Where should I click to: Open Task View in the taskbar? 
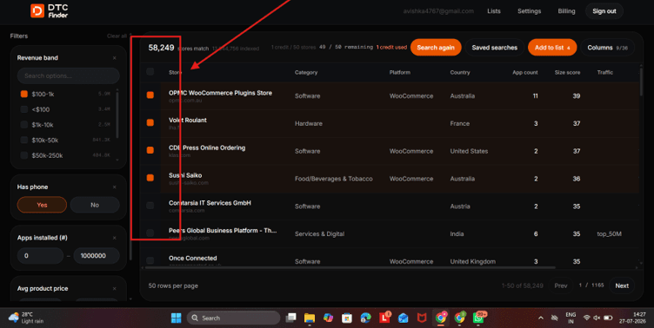[290, 318]
